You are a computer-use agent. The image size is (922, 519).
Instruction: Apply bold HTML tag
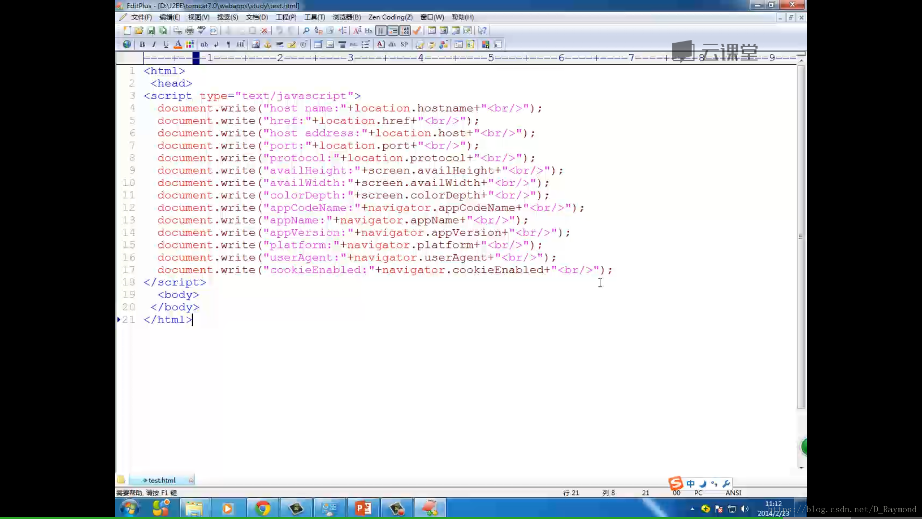coord(142,44)
